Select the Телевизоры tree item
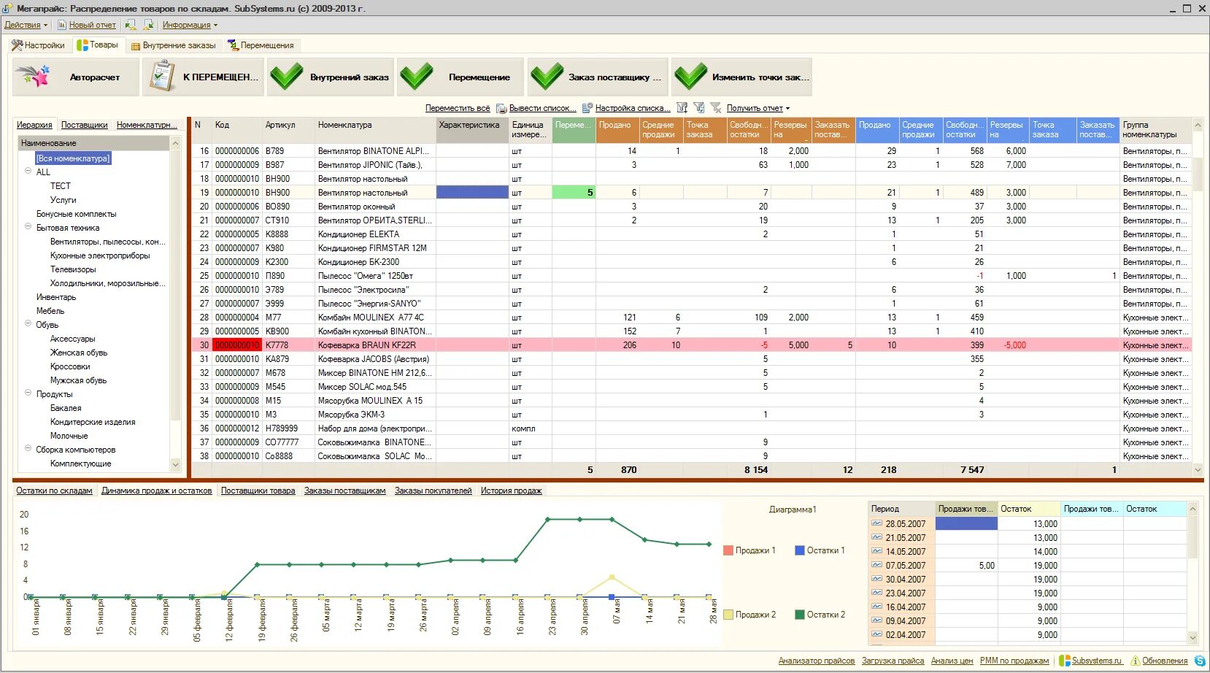The image size is (1210, 673). point(73,269)
